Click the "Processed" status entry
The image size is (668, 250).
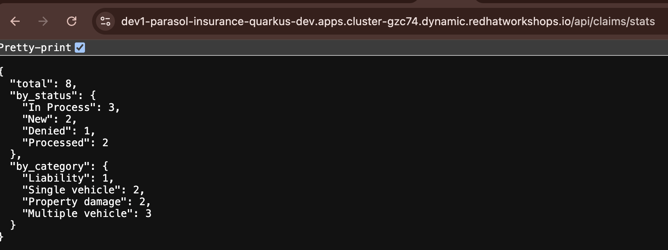(x=56, y=143)
